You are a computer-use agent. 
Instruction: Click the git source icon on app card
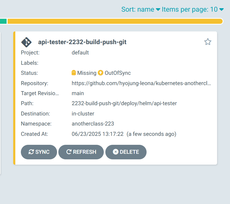point(26,42)
